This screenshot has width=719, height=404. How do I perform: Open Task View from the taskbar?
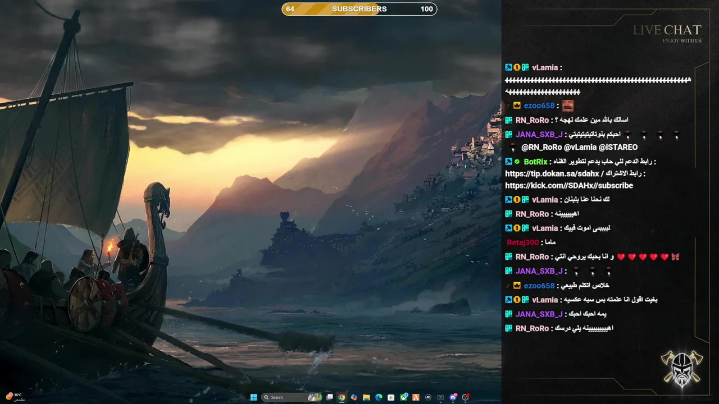[x=330, y=397]
